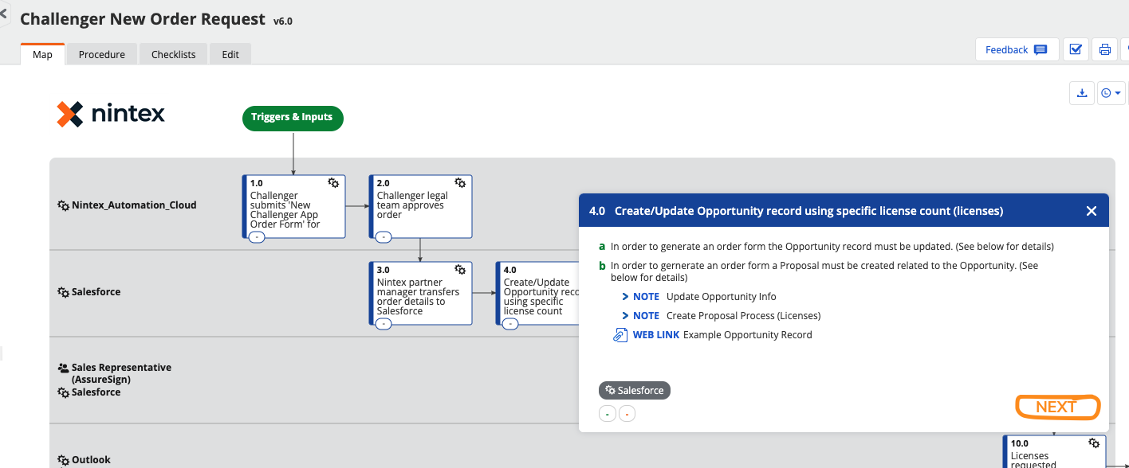Image resolution: width=1129 pixels, height=468 pixels.
Task: Close the step 4.0 details popup
Action: tap(1091, 211)
